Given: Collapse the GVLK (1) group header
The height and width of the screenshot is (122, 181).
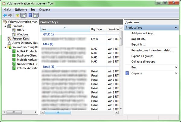Looking at the screenshot, I should tap(48, 34).
